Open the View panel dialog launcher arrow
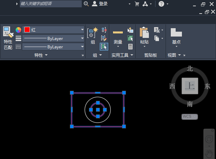The image size is (216, 159). click(x=184, y=55)
